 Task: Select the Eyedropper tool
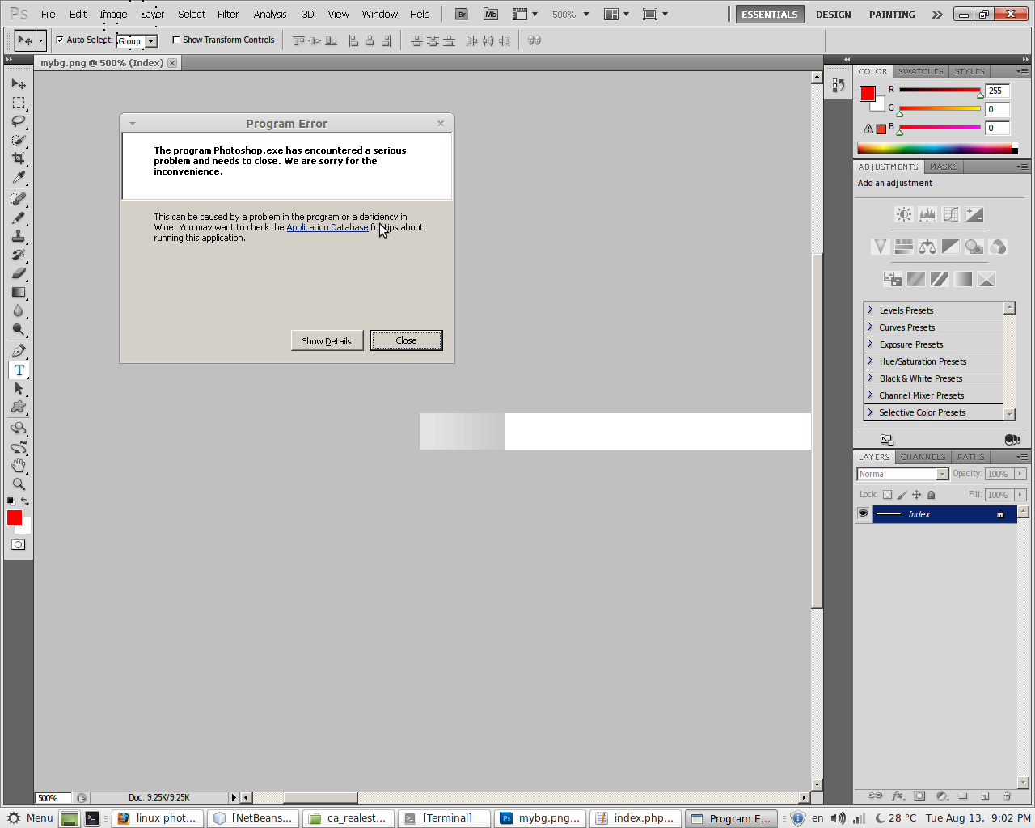pyautogui.click(x=19, y=177)
